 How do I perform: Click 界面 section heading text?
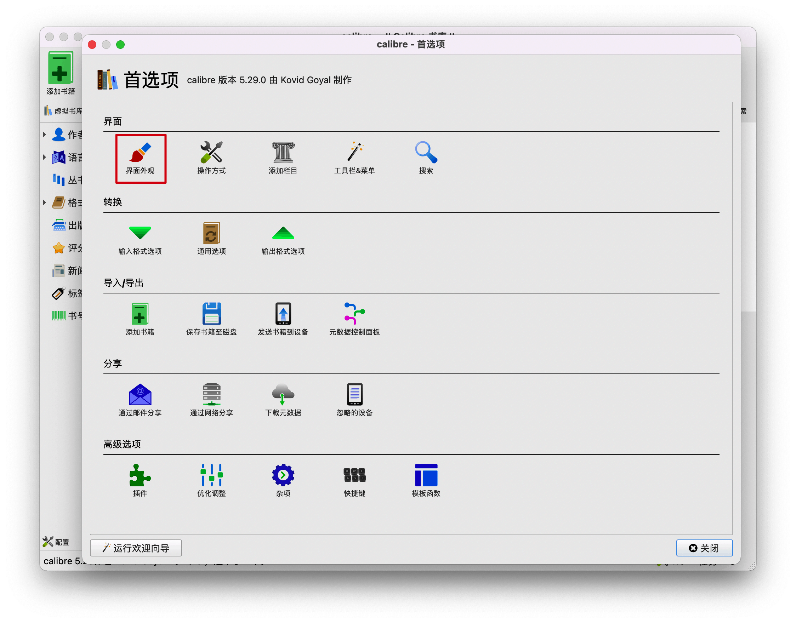click(113, 121)
